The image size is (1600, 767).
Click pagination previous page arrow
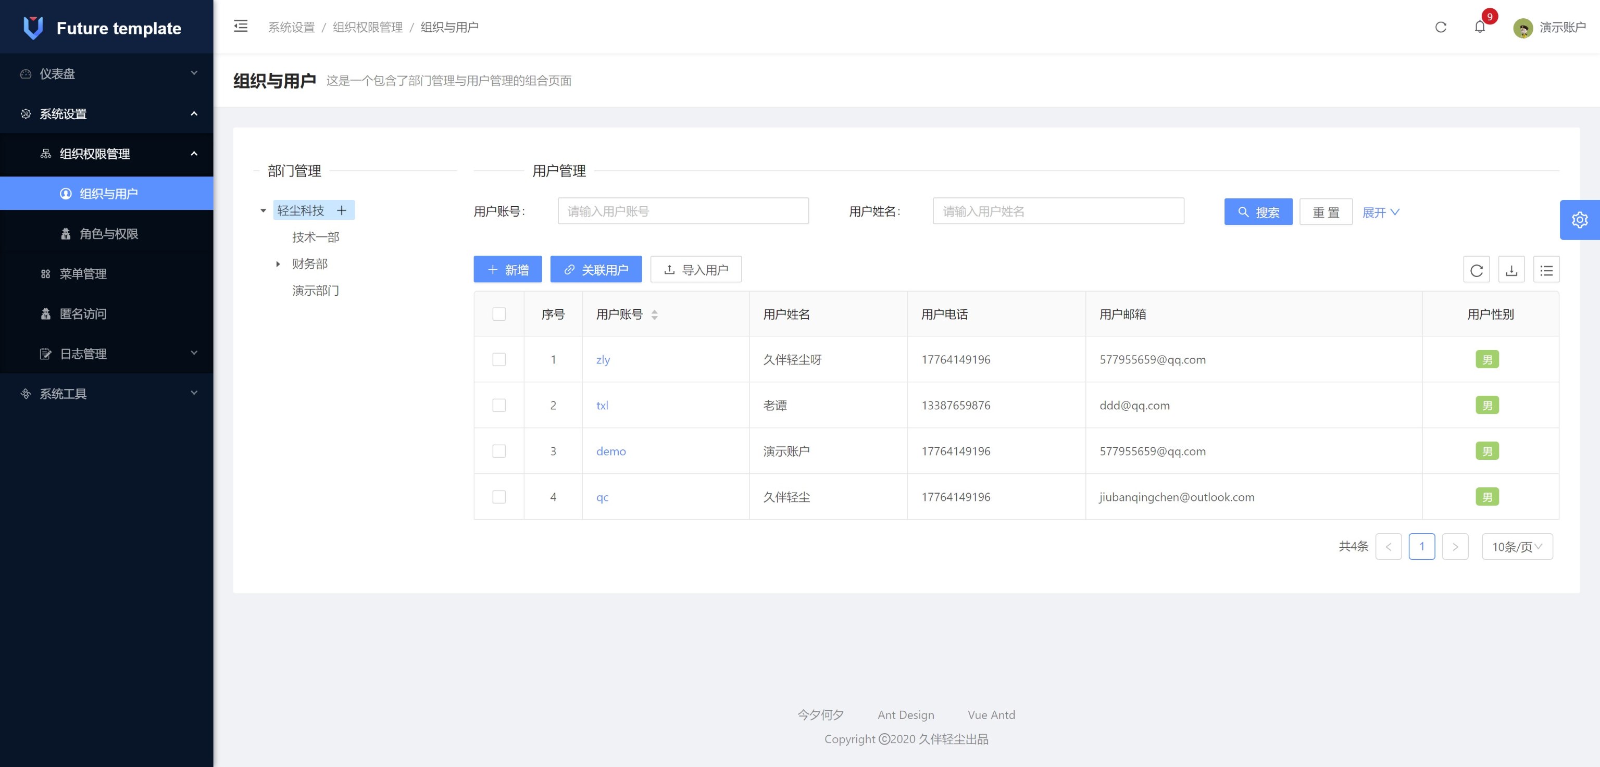pos(1388,547)
